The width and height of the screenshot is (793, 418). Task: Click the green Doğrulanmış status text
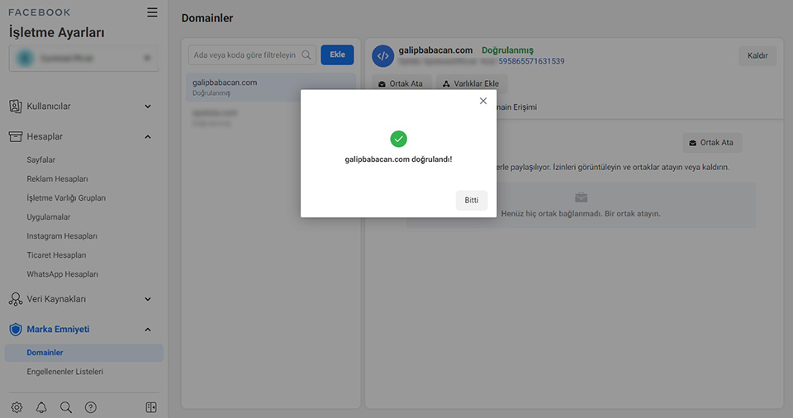507,50
